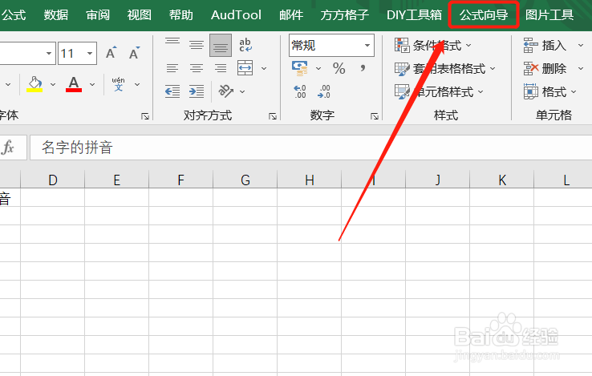Apply accounting number format
The height and width of the screenshot is (376, 592).
tap(300, 68)
